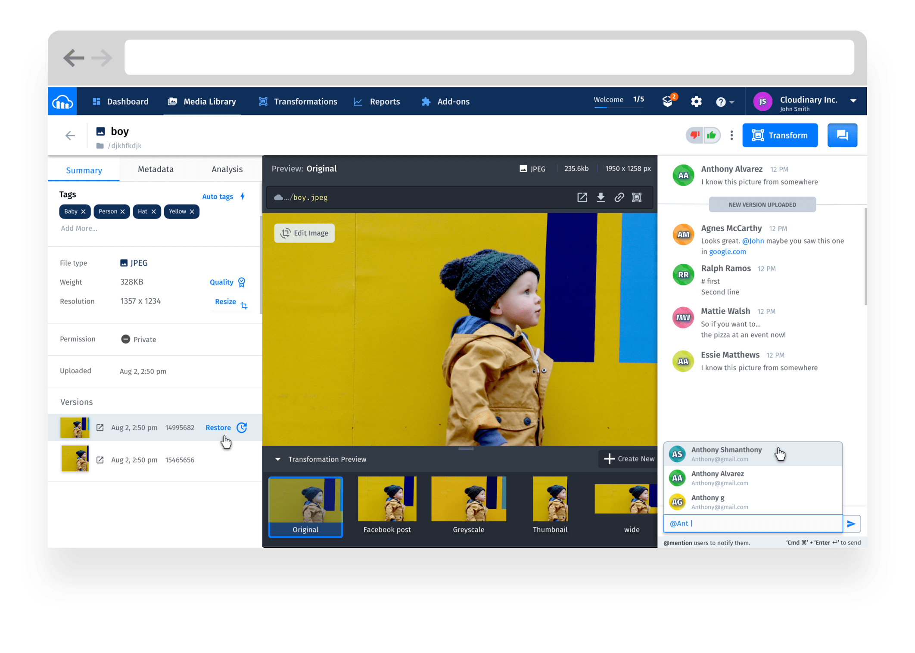The image size is (915, 653).
Task: Expand the help menu dropdown arrow
Action: (732, 102)
